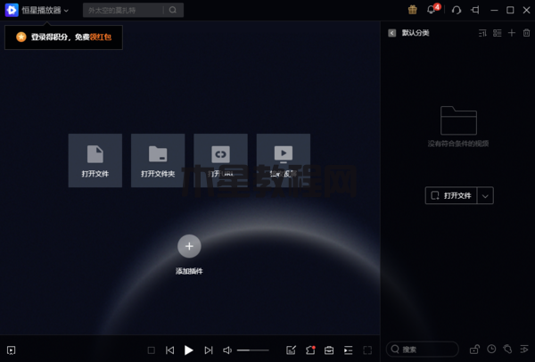Click the video tile with play-screen icon
This screenshot has width=535, height=362.
point(284,160)
